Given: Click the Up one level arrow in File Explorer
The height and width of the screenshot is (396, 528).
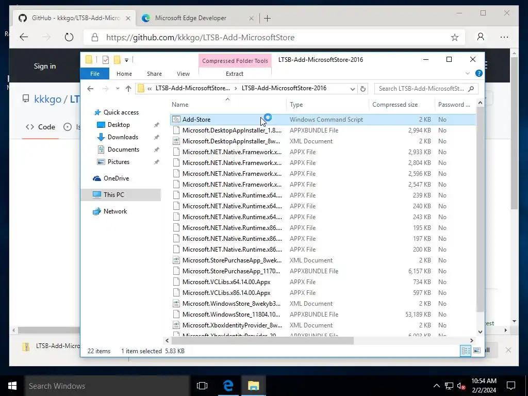Looking at the screenshot, I should point(128,89).
